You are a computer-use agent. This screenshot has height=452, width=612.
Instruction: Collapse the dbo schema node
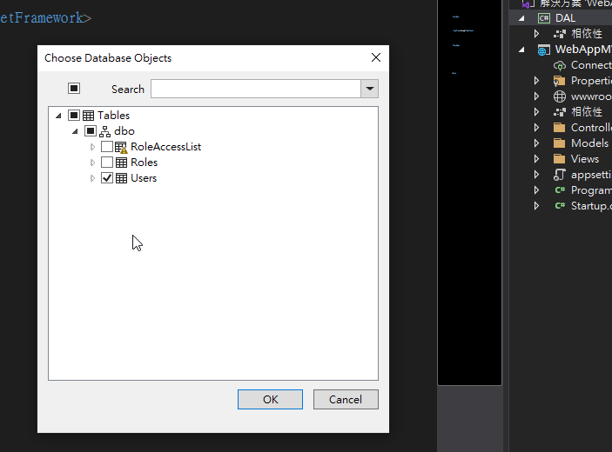[75, 131]
